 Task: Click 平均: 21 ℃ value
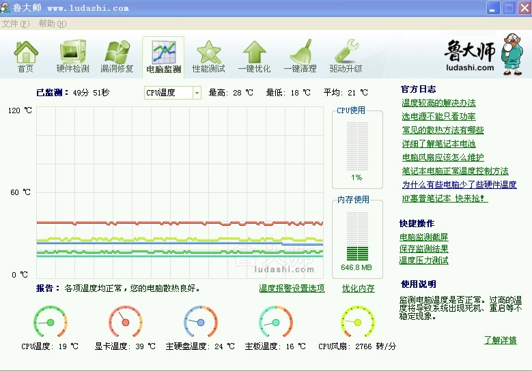click(x=346, y=93)
